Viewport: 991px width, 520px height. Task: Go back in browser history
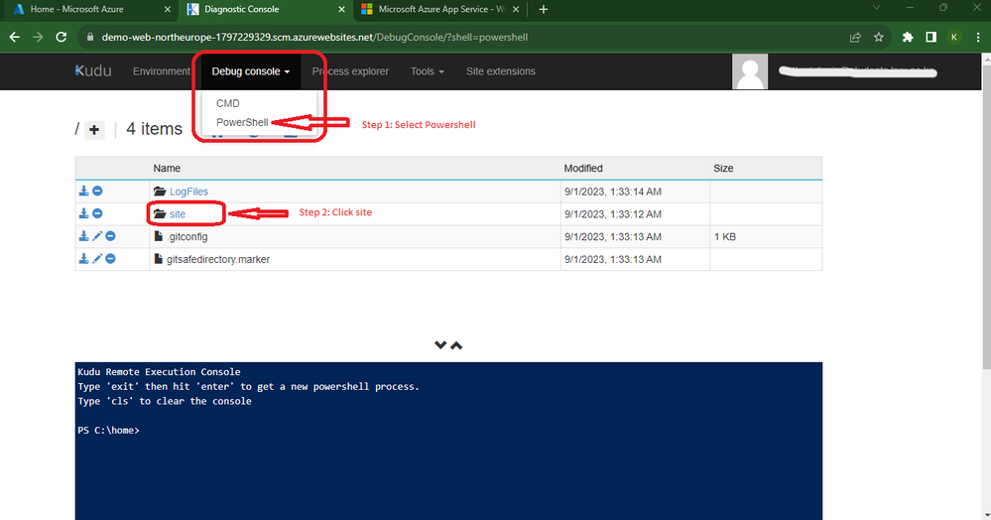(15, 38)
